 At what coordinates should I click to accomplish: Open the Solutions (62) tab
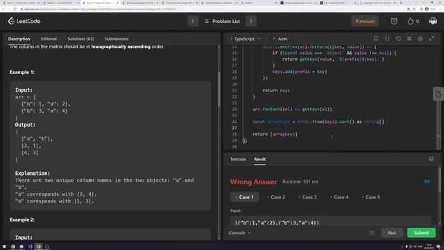pyautogui.click(x=80, y=39)
